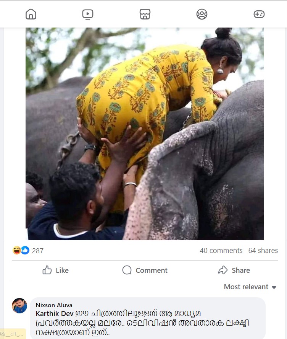Open Nixson Aluva's profile name
Image resolution: width=287 pixels, height=339 pixels.
tap(53, 305)
